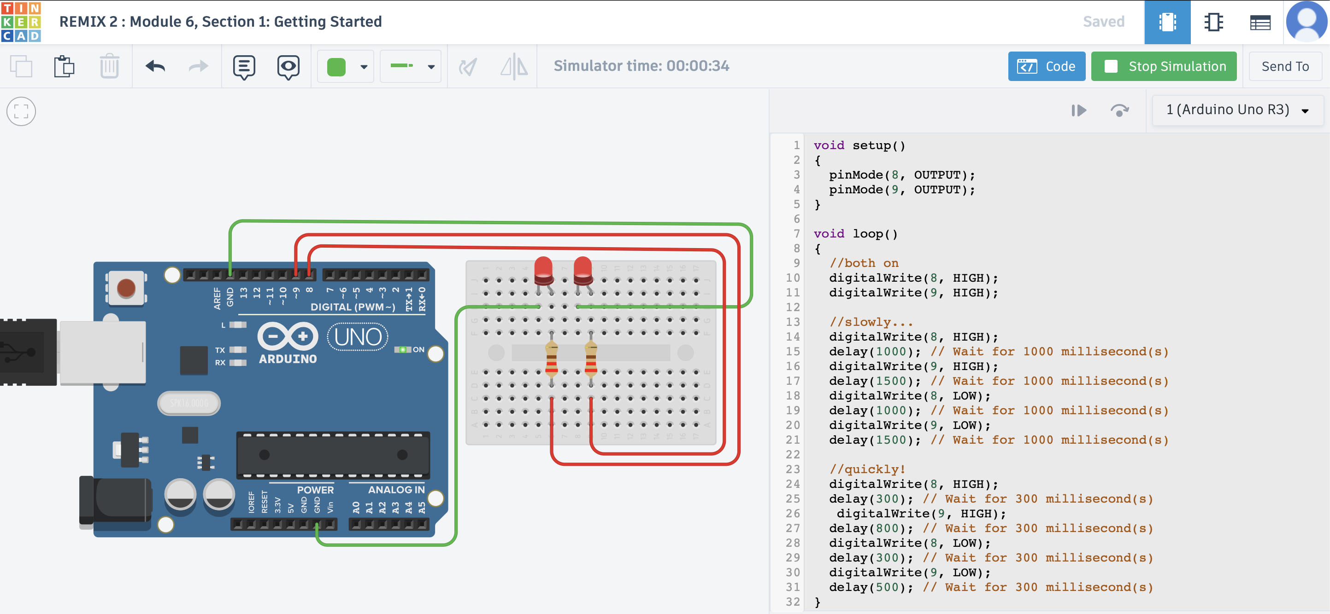The width and height of the screenshot is (1330, 614).
Task: Click the Tinkercad logo
Action: pos(21,22)
